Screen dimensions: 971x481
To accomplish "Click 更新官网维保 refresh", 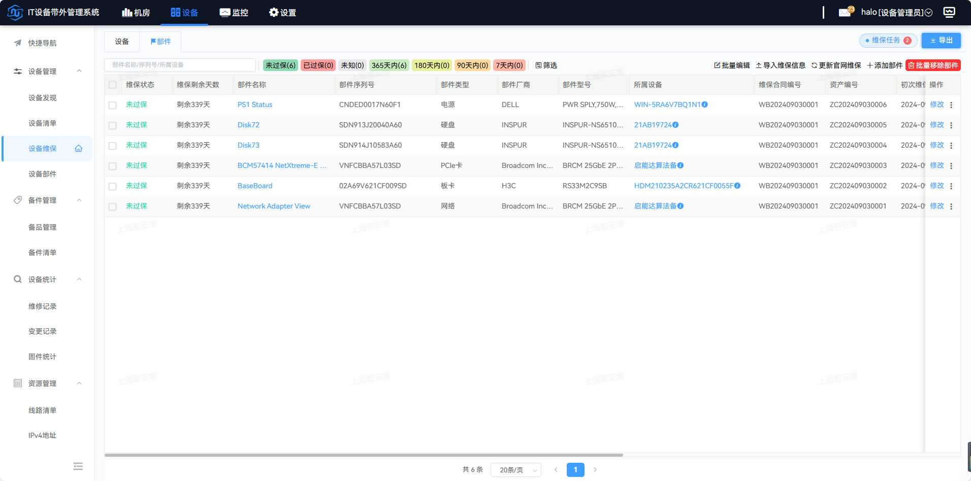I will coord(836,65).
